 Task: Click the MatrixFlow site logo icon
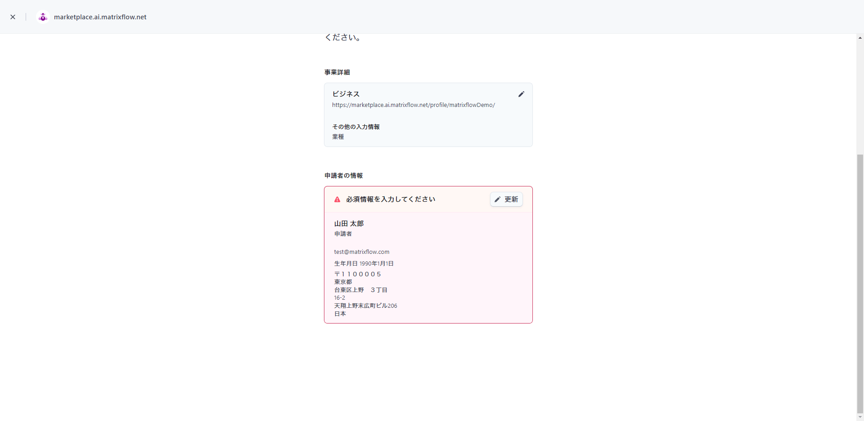pos(43,17)
